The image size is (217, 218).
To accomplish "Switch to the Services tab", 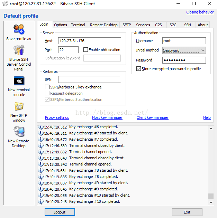I will (143, 25).
